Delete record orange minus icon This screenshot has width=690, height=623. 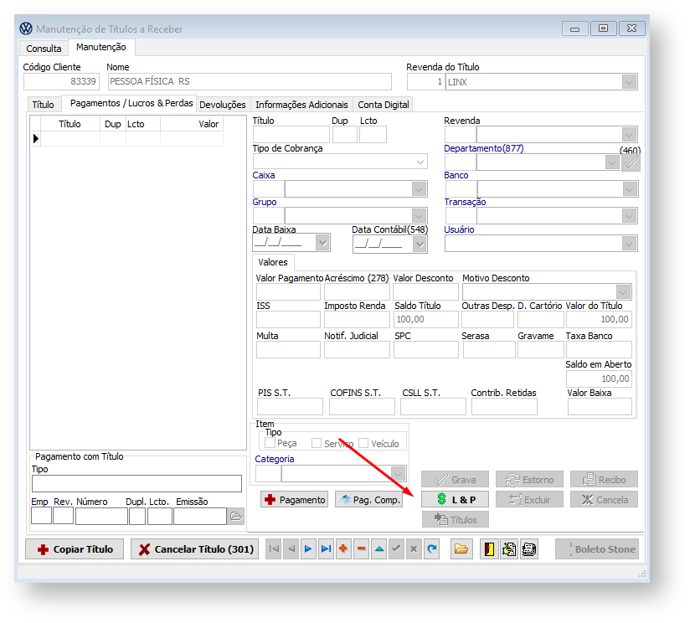(361, 548)
